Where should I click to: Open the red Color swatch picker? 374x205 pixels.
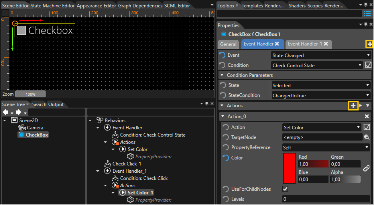click(x=289, y=168)
